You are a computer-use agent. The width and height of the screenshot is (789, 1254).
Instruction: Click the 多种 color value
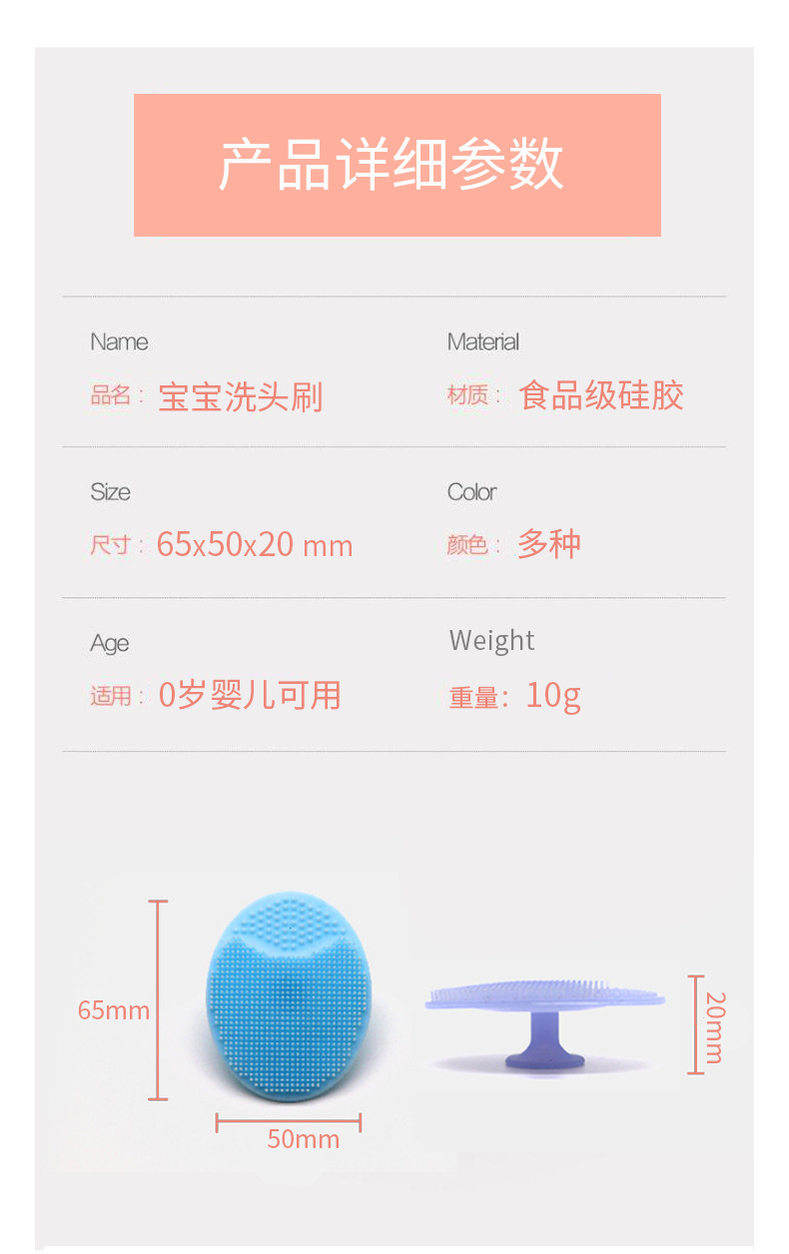coord(548,544)
